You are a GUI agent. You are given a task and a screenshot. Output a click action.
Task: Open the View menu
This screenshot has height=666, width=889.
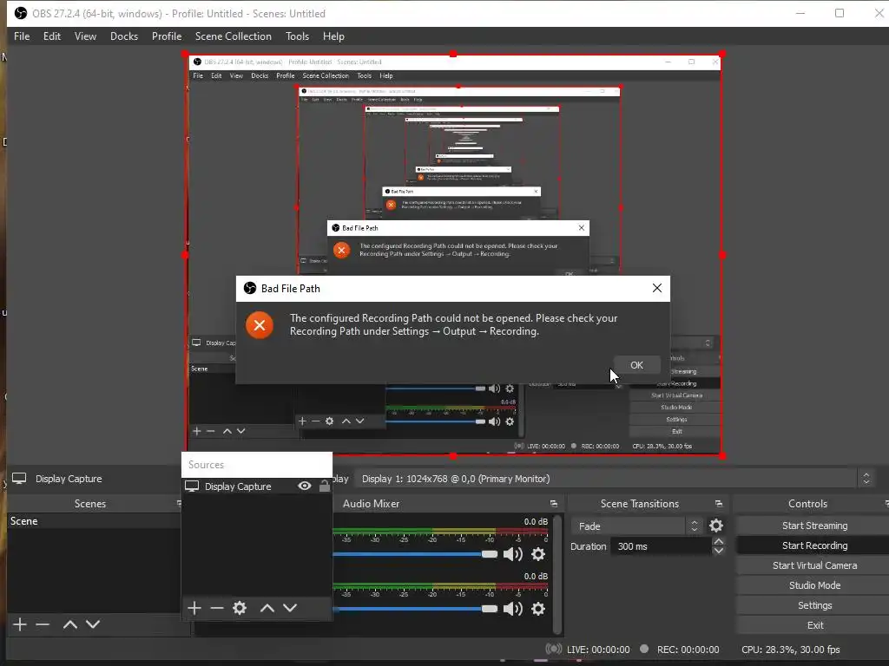[85, 36]
